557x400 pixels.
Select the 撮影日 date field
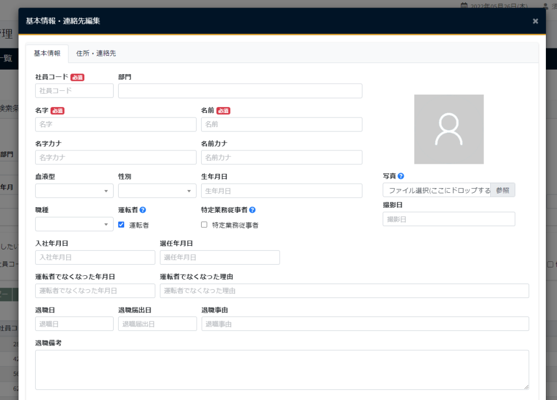[x=448, y=219]
